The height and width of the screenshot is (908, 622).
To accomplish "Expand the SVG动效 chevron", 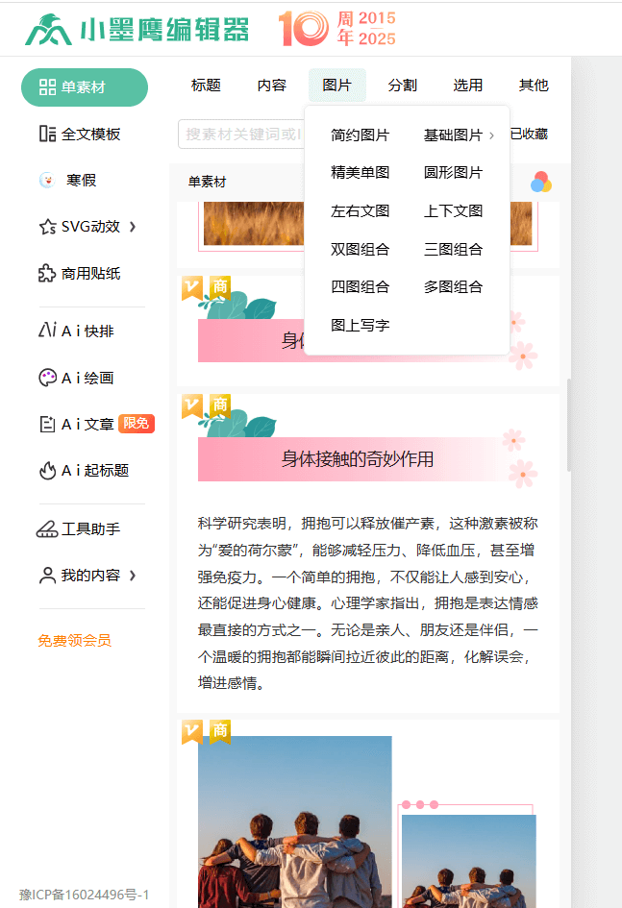I will pos(133,227).
